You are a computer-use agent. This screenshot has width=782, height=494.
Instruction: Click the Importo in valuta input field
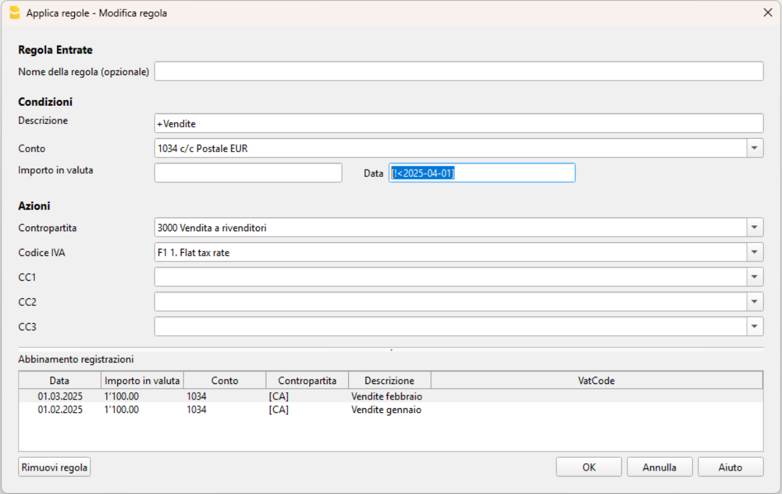pos(248,173)
